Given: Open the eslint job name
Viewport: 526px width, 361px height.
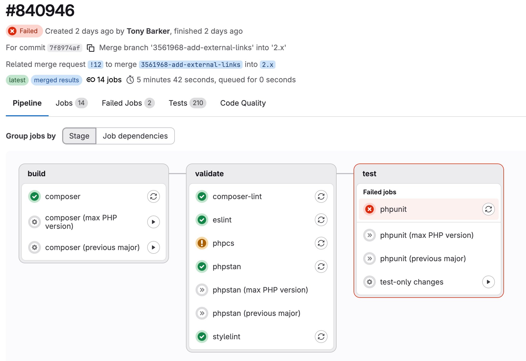Looking at the screenshot, I should tap(222, 220).
